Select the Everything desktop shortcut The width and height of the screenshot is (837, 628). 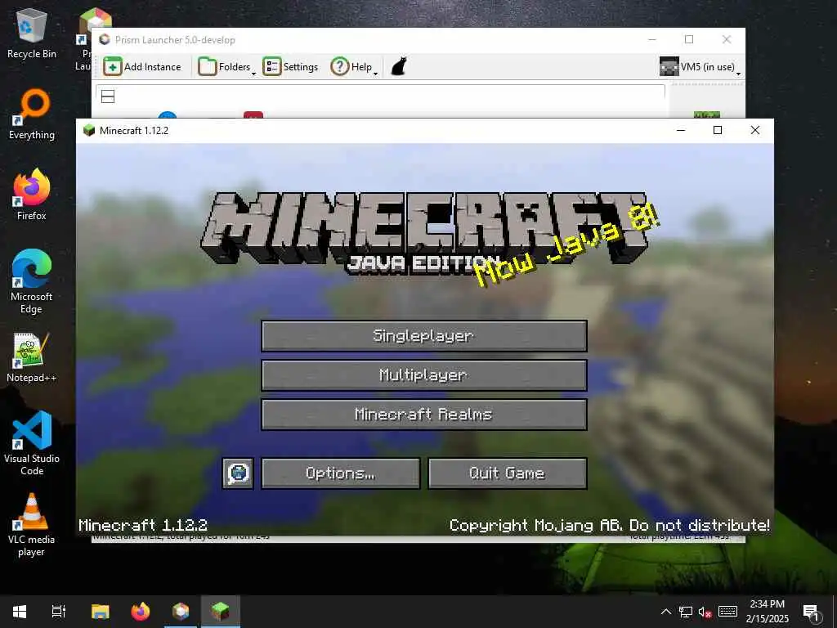tap(32, 114)
